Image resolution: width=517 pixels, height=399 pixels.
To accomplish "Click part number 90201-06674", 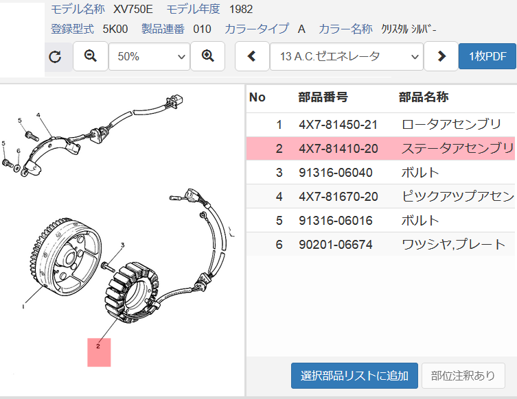I will pyautogui.click(x=335, y=245).
